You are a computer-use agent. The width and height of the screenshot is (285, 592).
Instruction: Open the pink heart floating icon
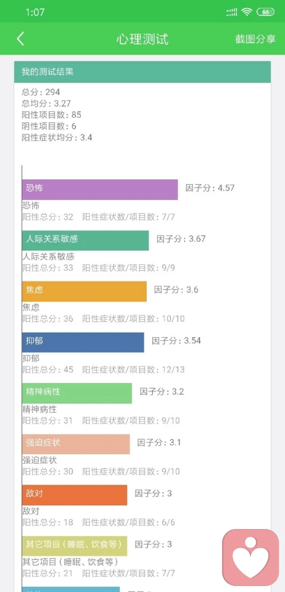[x=251, y=558]
